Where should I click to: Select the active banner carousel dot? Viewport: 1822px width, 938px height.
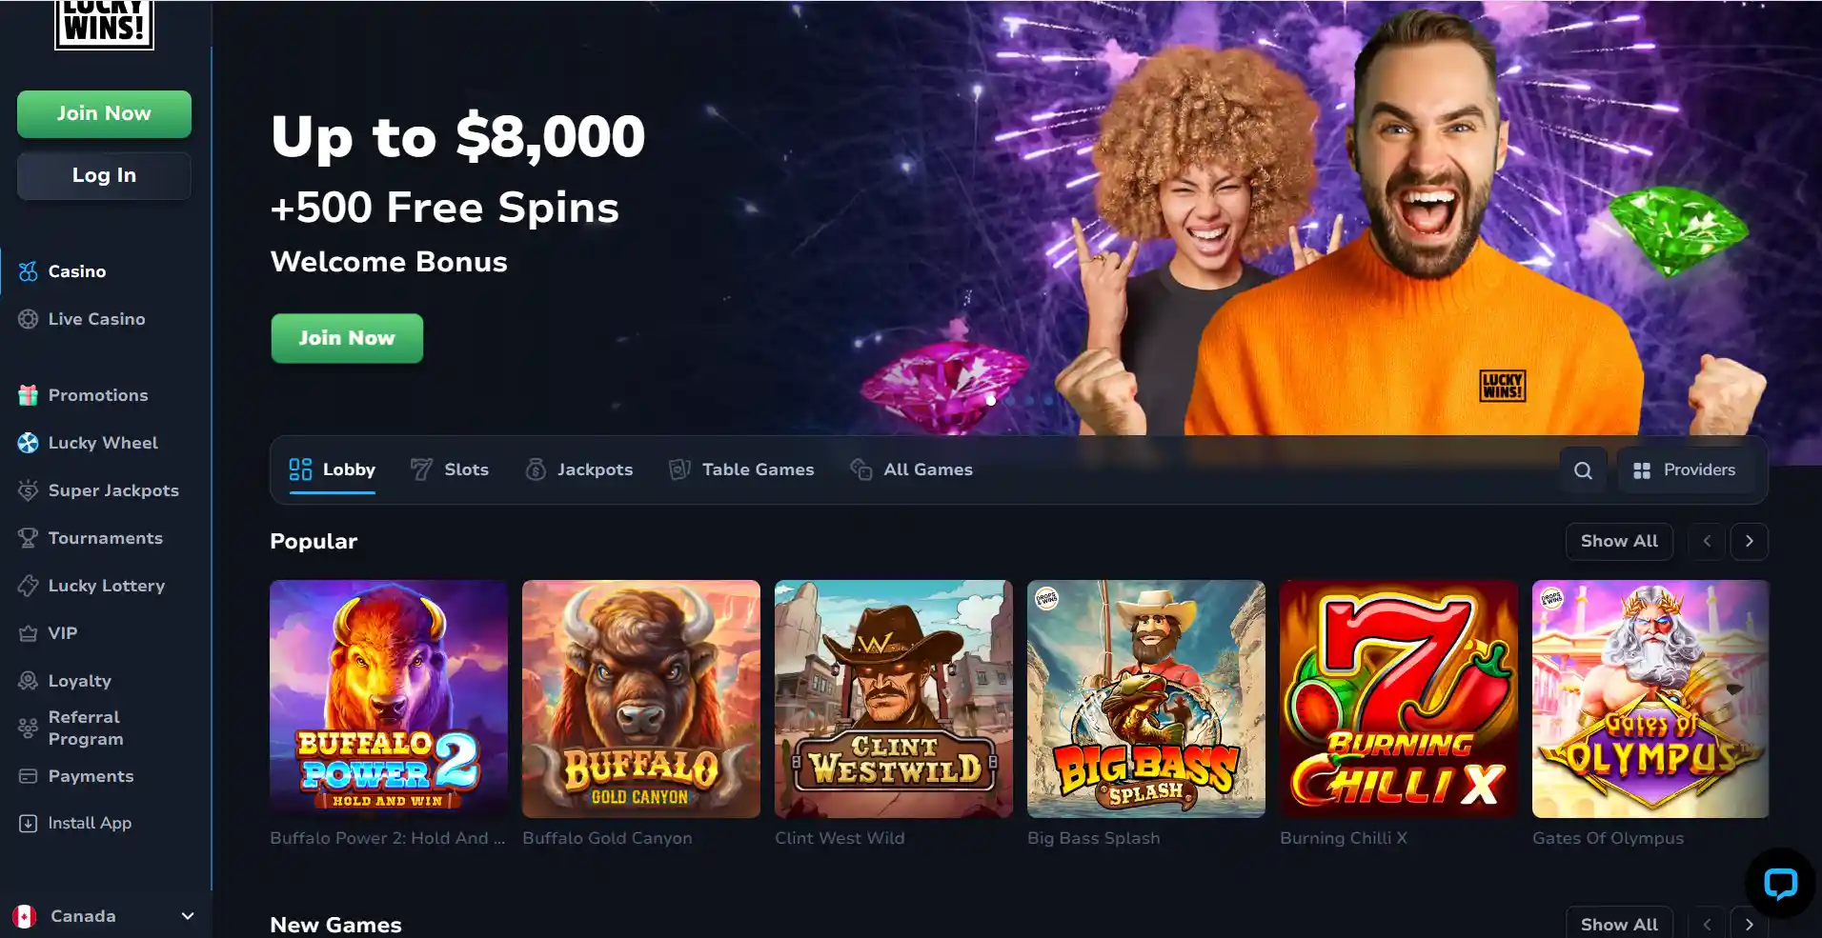coord(991,400)
